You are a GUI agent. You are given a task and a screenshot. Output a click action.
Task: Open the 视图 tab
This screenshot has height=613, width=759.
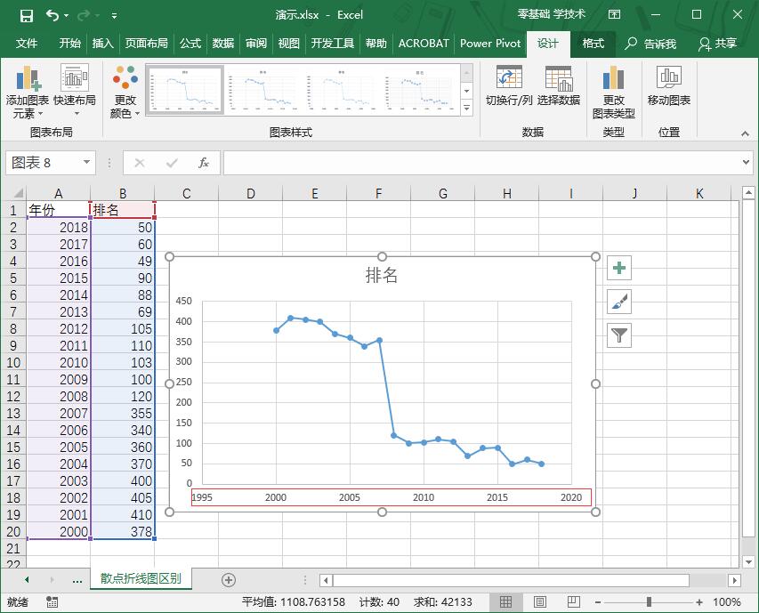[289, 44]
